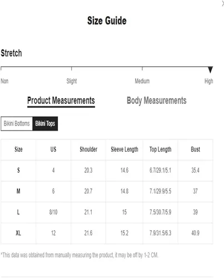The width and height of the screenshot is (224, 278).
Task: Click the Medium stretch label
Action: point(142,81)
